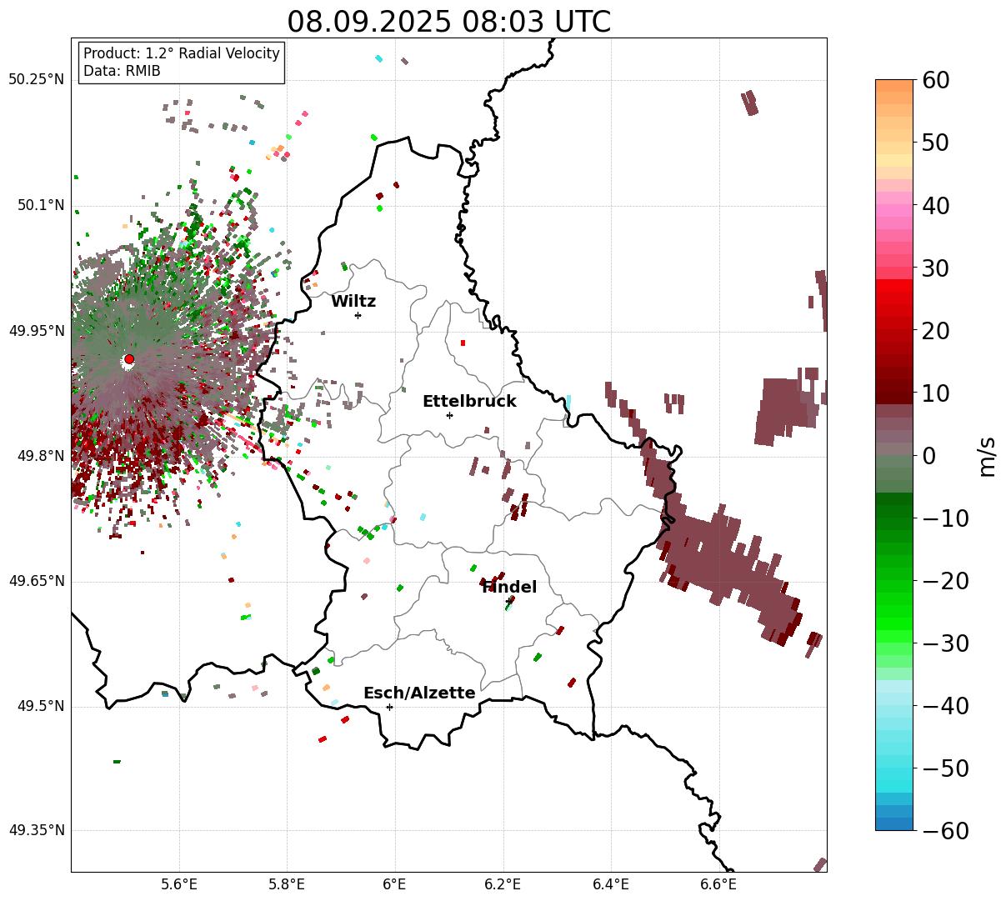1006x901 pixels.
Task: Click the plot title 08.09.2025 08:03 UTC
Action: [x=448, y=22]
